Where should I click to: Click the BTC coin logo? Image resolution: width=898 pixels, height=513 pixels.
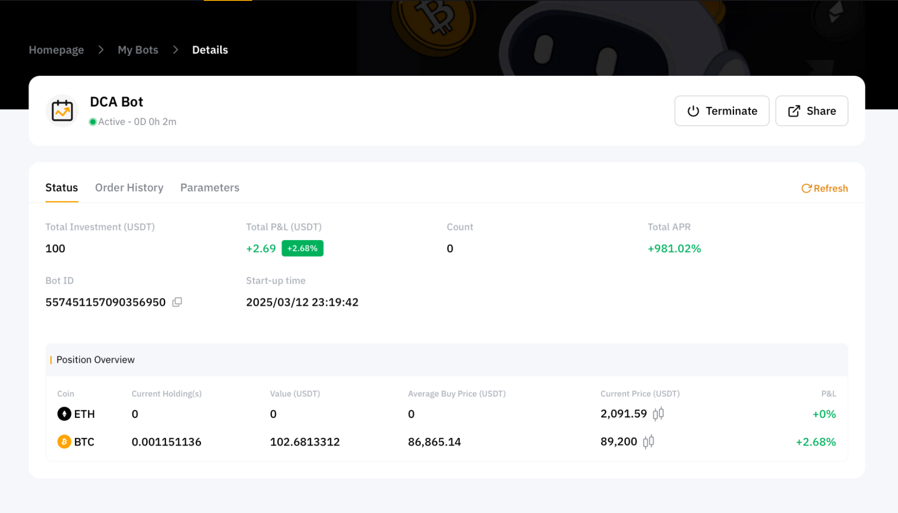coord(64,442)
